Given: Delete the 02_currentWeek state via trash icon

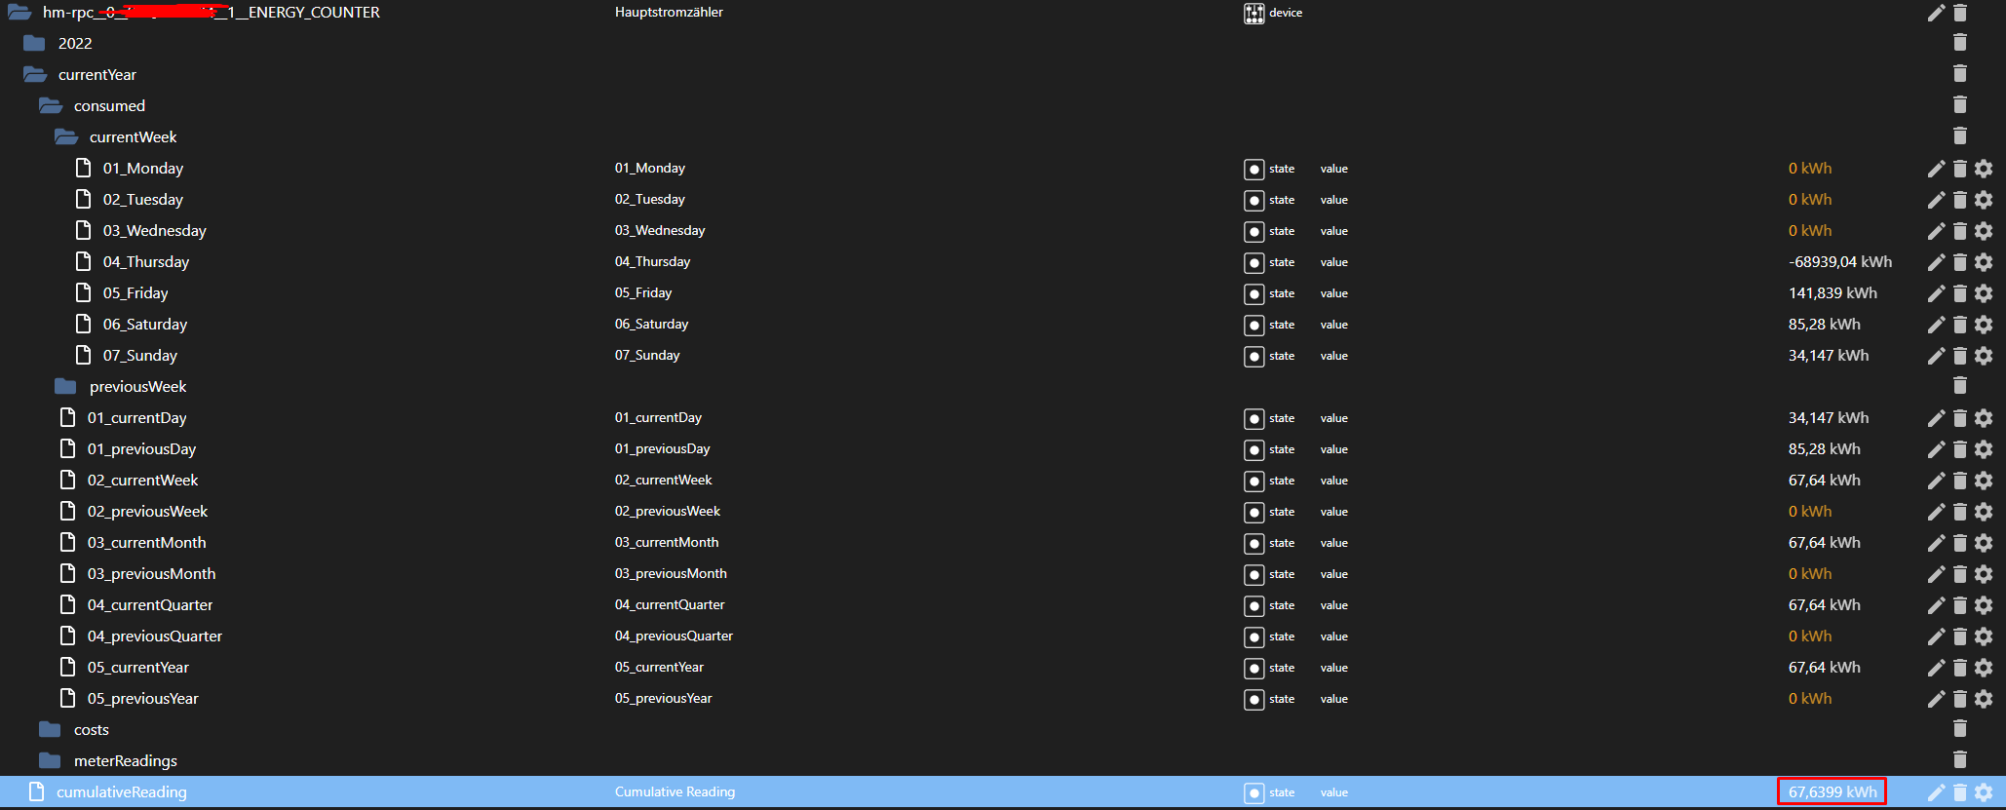Looking at the screenshot, I should coord(1960,481).
